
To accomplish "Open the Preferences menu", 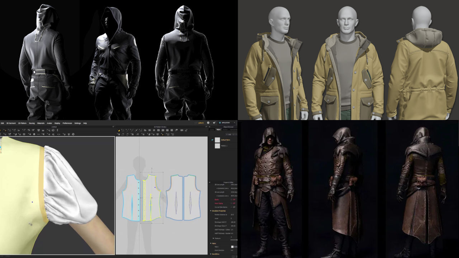I will point(67,123).
